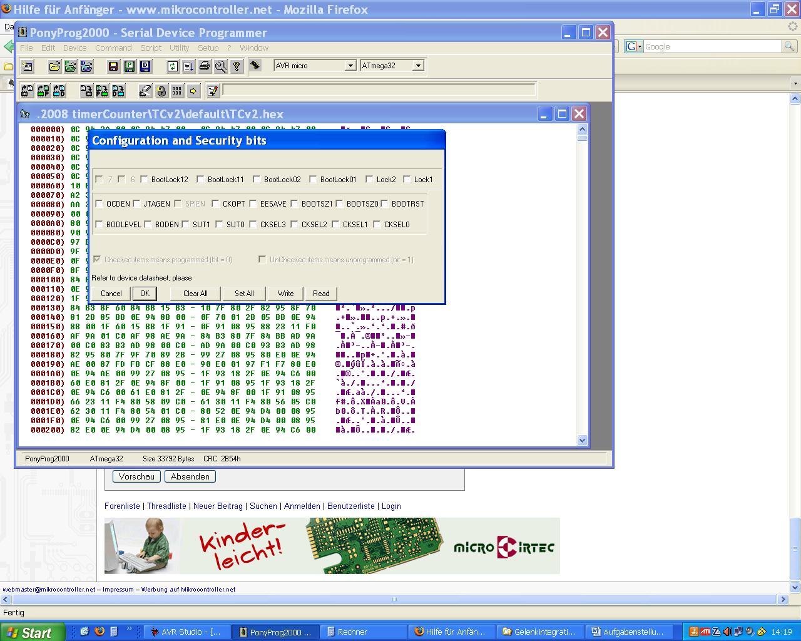Viewport: 801px width, 641px height.
Task: Check the BootLock01 checkbox
Action: [313, 179]
